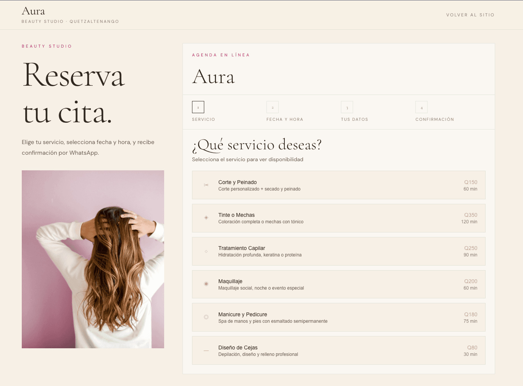Click the '¿Qué servicio deseas?' heading
The height and width of the screenshot is (386, 523).
pyautogui.click(x=257, y=145)
